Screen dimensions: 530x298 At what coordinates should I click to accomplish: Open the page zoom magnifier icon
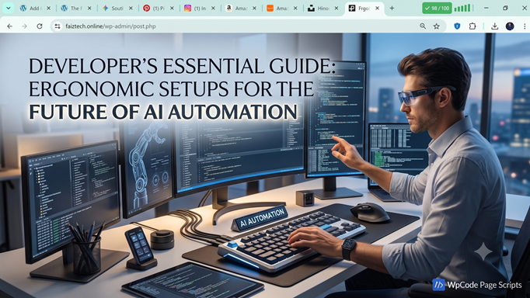point(423,26)
